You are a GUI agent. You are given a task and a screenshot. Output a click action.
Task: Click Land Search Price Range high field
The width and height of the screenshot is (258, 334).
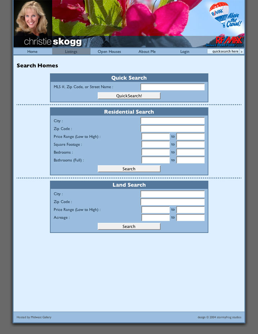tap(191, 210)
